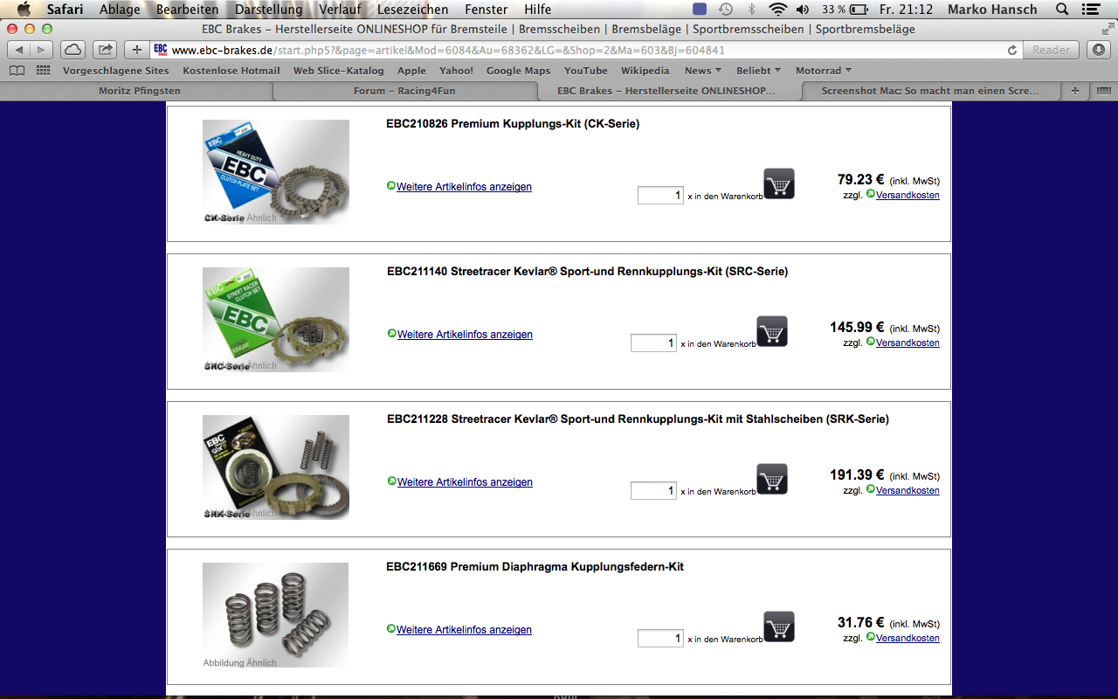Show Top Sites grid icon
This screenshot has width=1118, height=699.
coord(44,71)
